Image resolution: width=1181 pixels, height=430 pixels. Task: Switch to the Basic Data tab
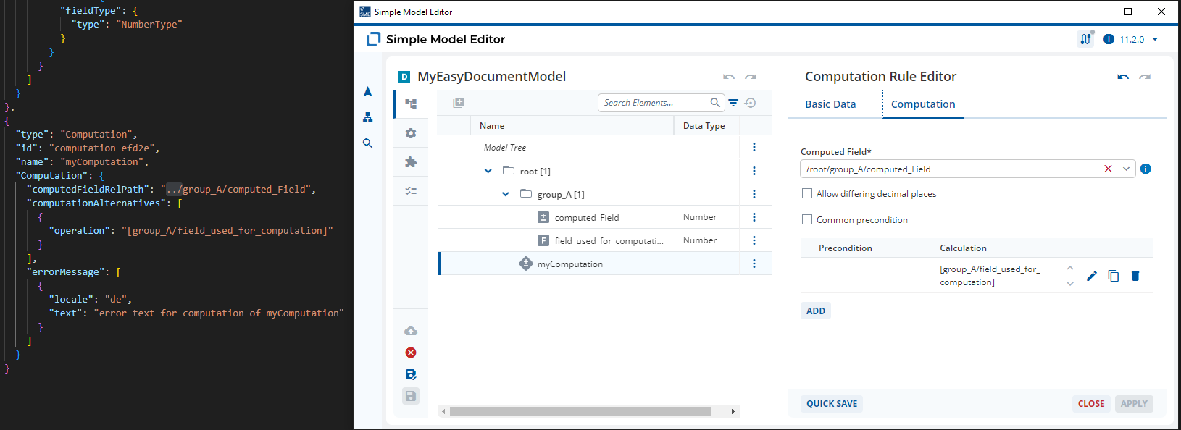pyautogui.click(x=830, y=104)
